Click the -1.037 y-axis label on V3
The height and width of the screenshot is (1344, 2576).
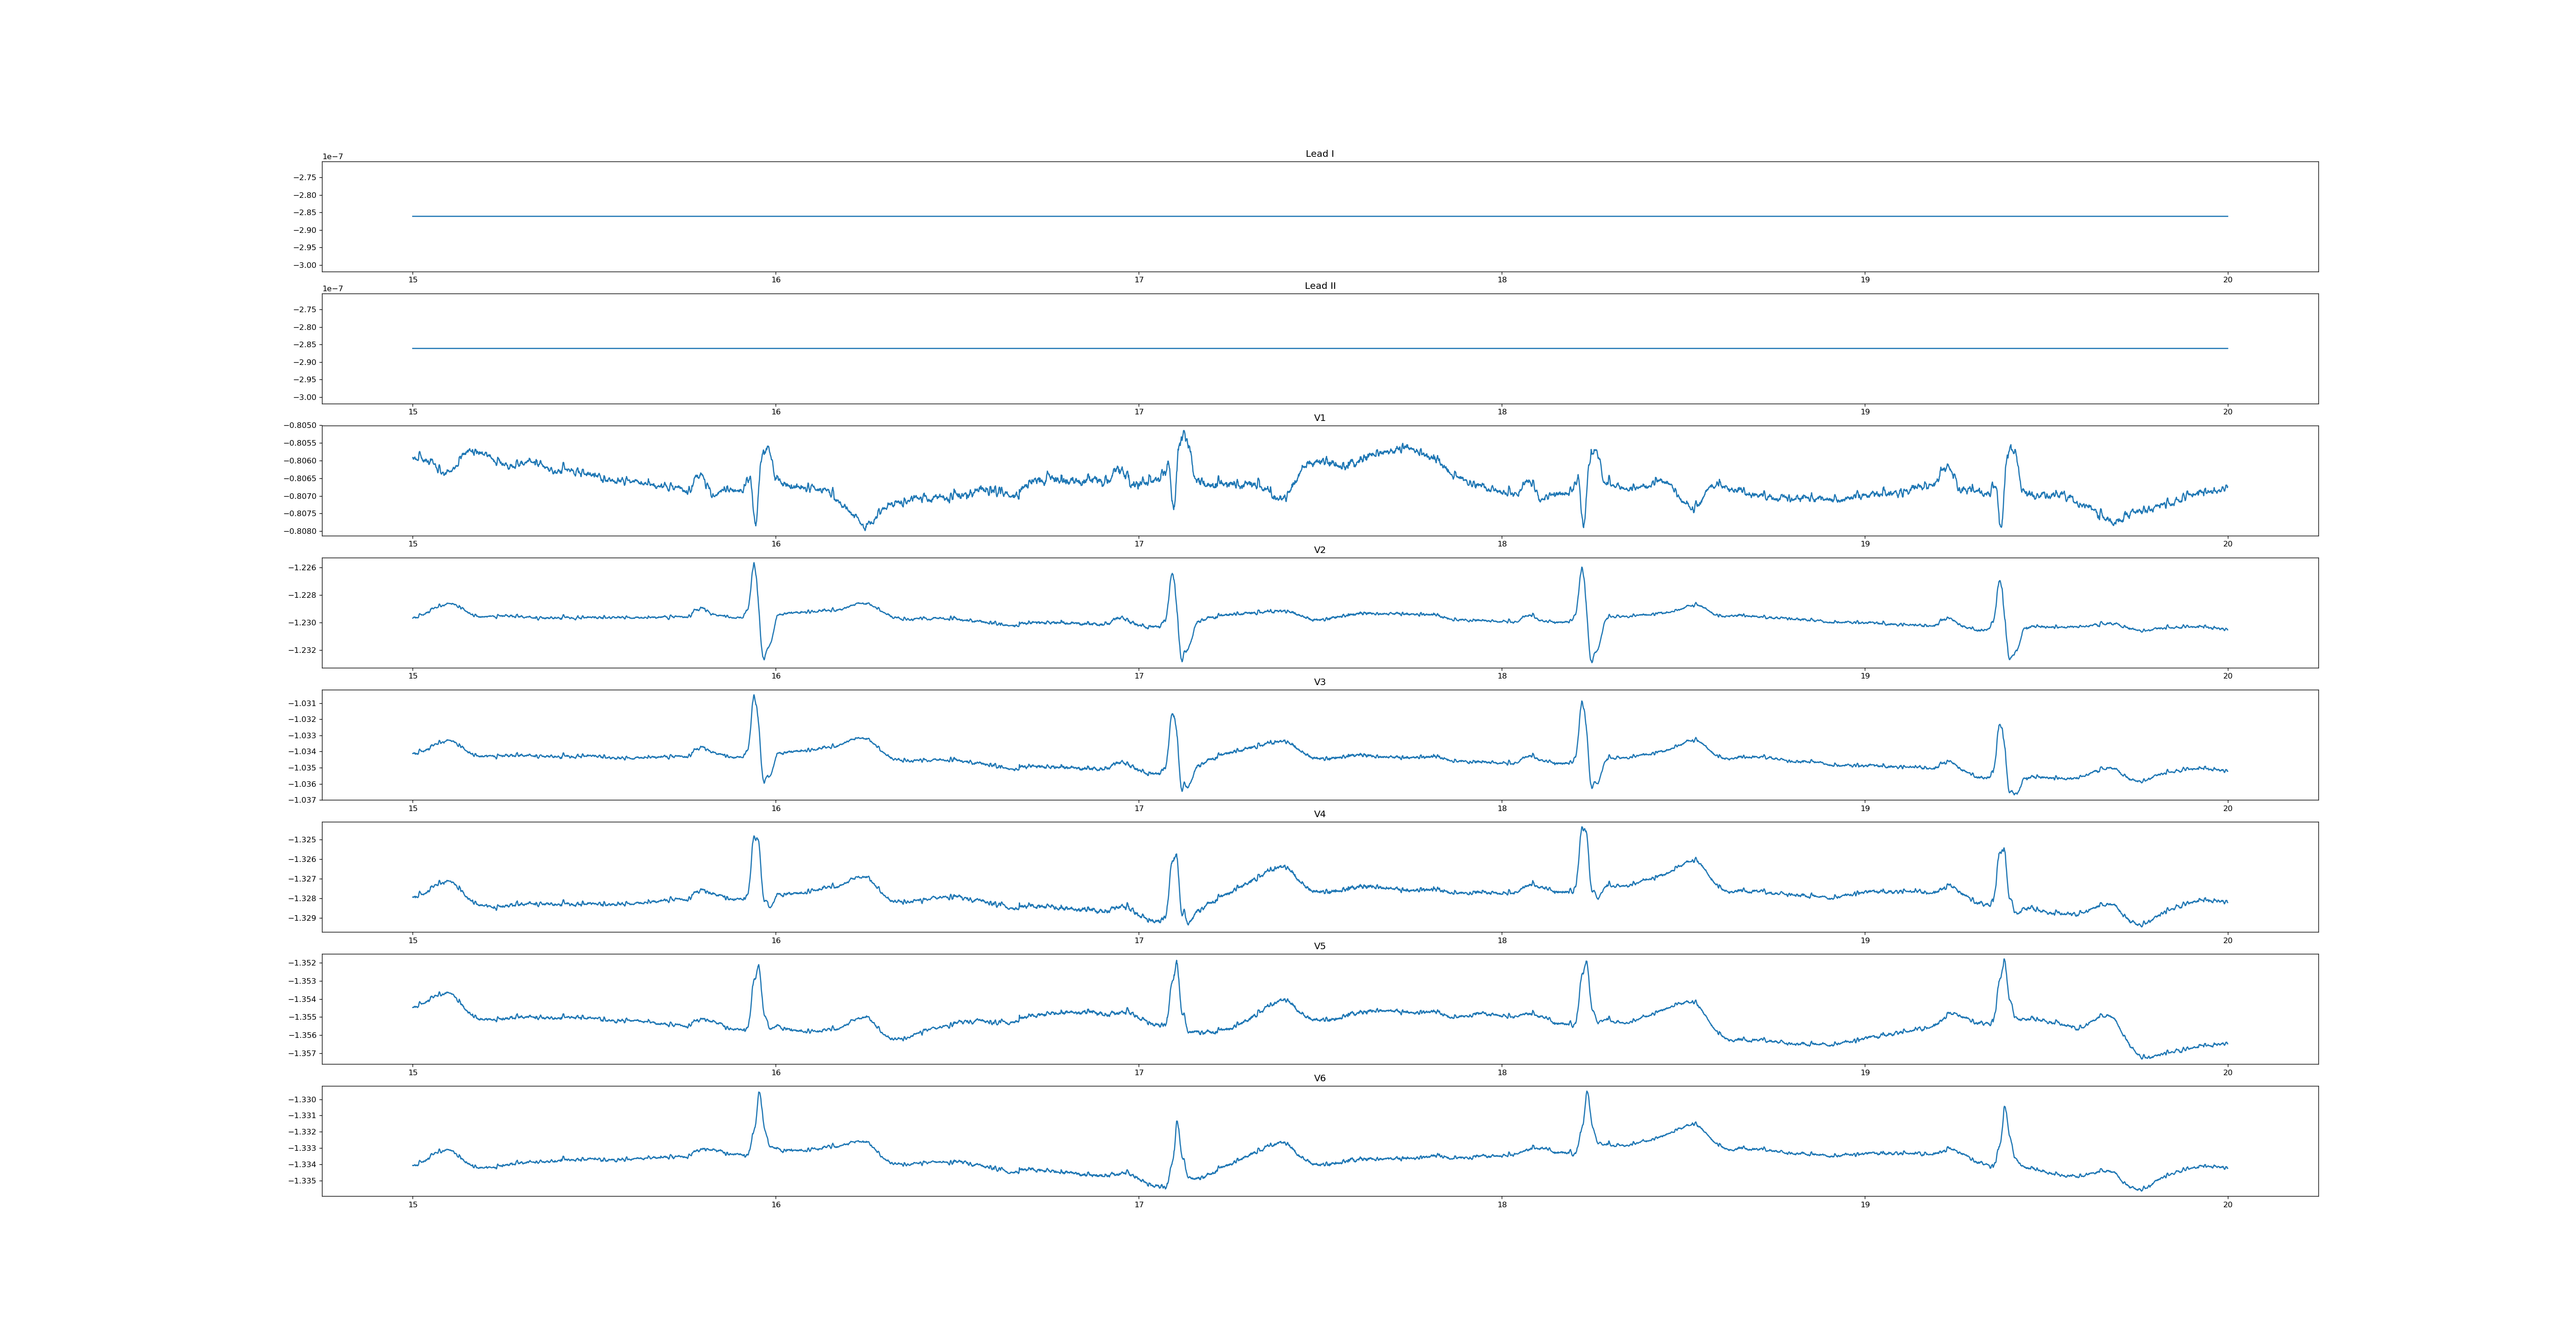click(303, 800)
